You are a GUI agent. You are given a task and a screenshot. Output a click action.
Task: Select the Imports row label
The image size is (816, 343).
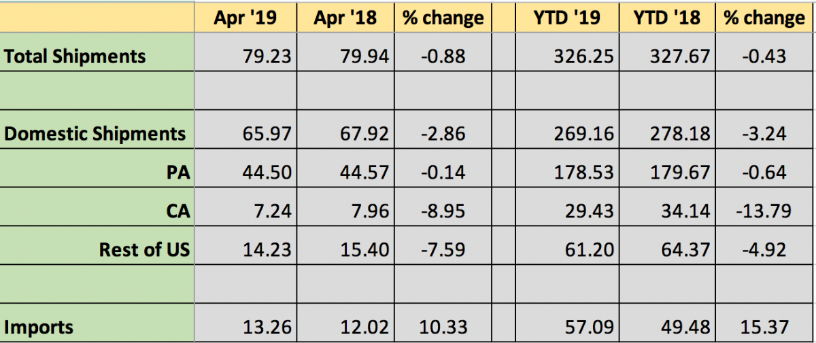pyautogui.click(x=39, y=327)
